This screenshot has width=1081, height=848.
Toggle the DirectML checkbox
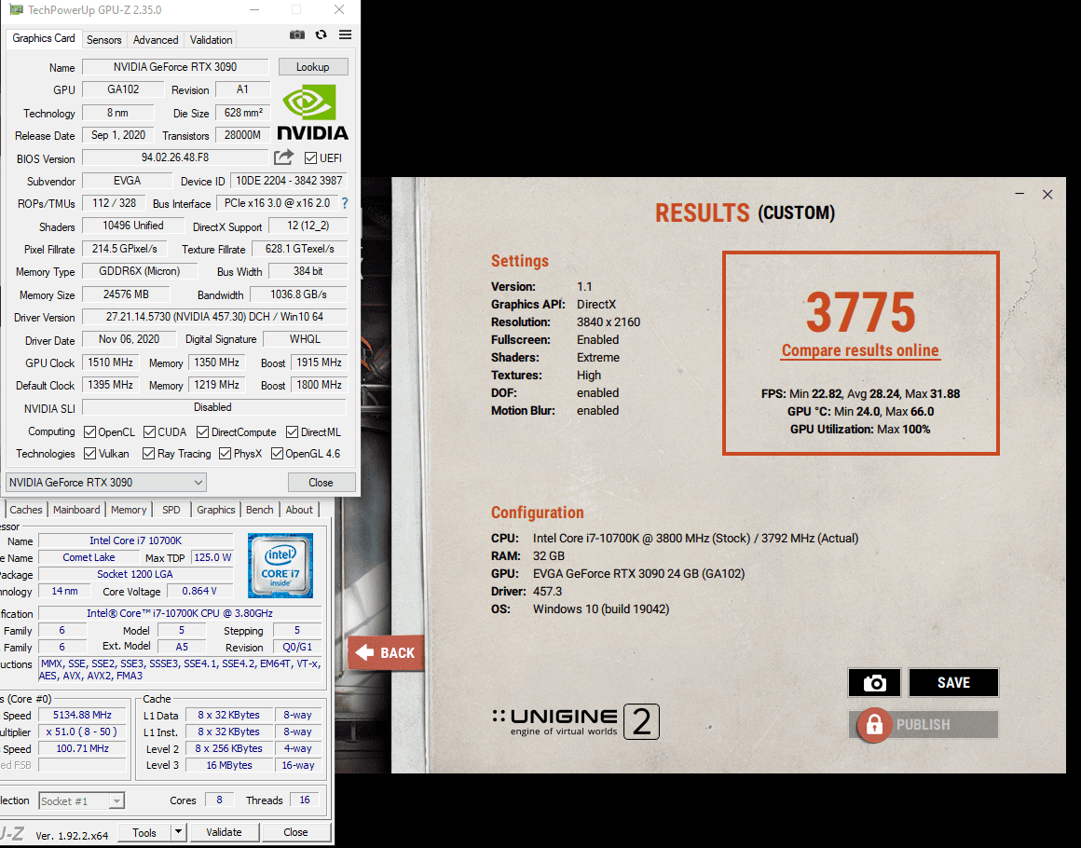click(293, 431)
